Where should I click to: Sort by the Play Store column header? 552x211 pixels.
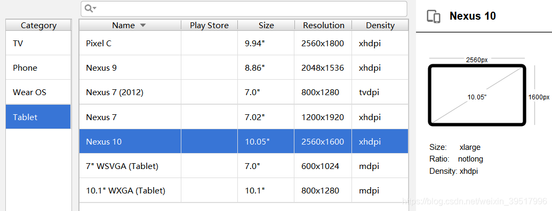click(210, 26)
